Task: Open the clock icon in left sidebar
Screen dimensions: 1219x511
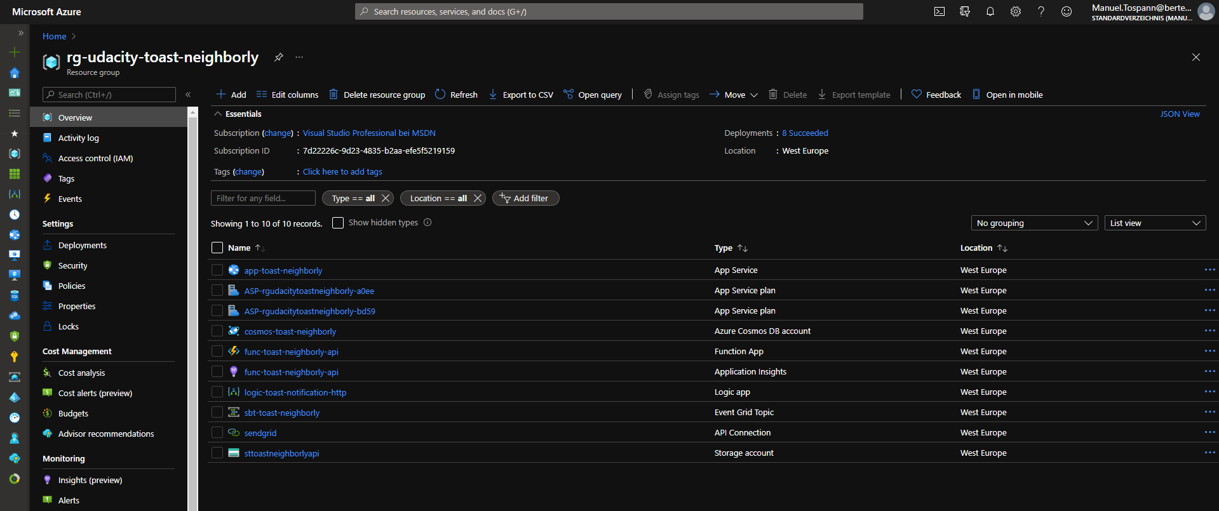Action: point(15,215)
